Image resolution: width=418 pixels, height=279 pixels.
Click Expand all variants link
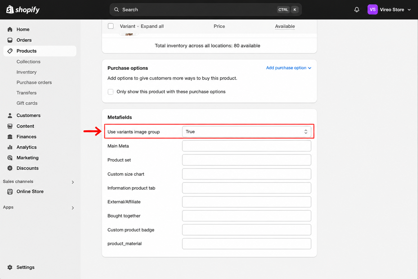(x=152, y=26)
